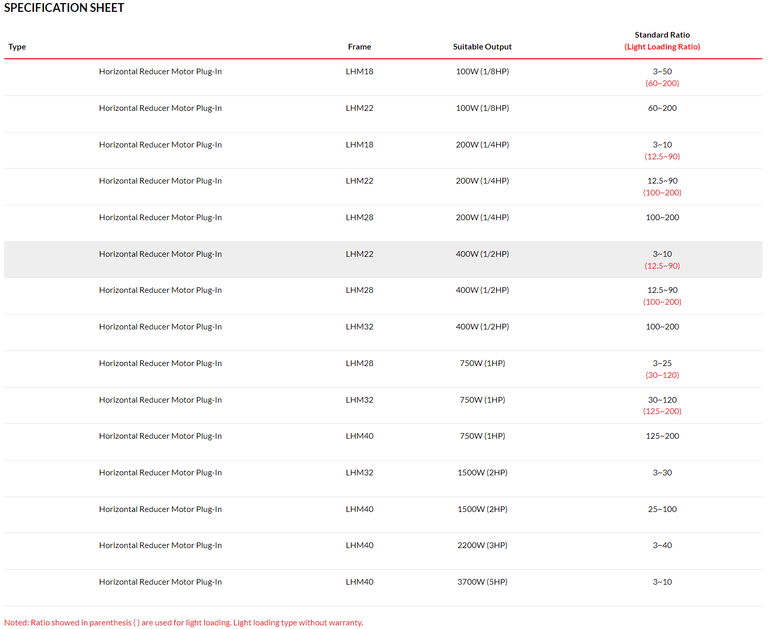The width and height of the screenshot is (769, 629).
Task: Click 750W (1HP) output in LHM40 row
Action: point(482,436)
